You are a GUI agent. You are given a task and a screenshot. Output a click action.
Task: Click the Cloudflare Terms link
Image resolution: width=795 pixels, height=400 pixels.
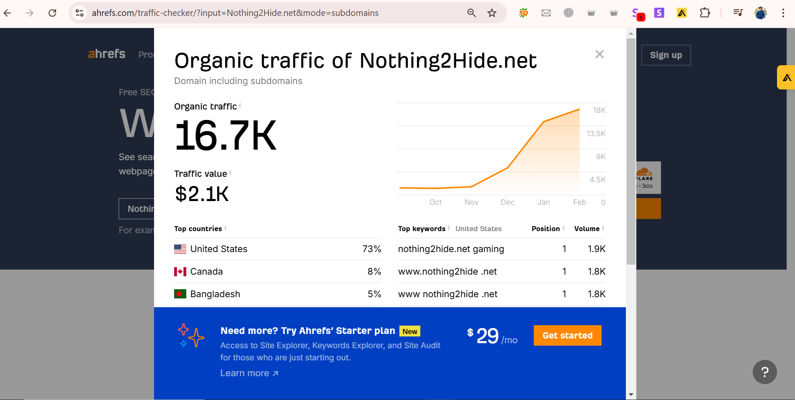coord(647,186)
